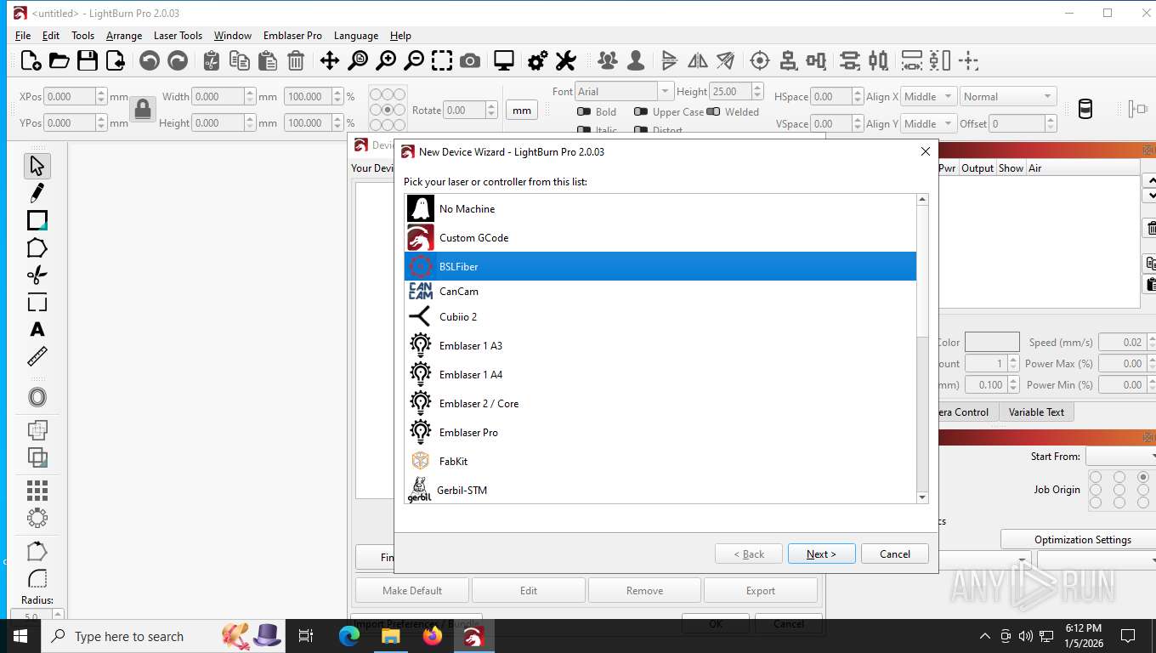Screen dimensions: 1156x653
Task: Select the top-right Job Origin radio button
Action: 1142,477
